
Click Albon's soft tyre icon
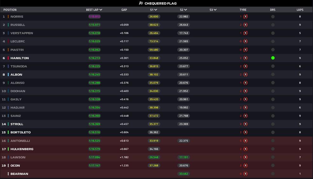pos(246,75)
